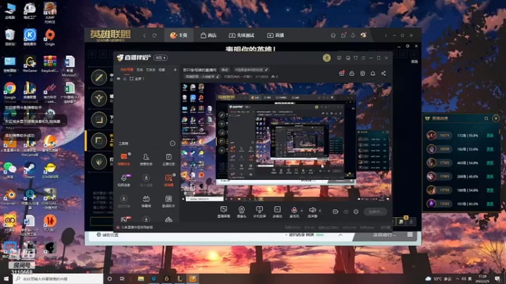506x284 pixels.
Task: Add a 摄像头 camera source
Action: click(x=242, y=212)
